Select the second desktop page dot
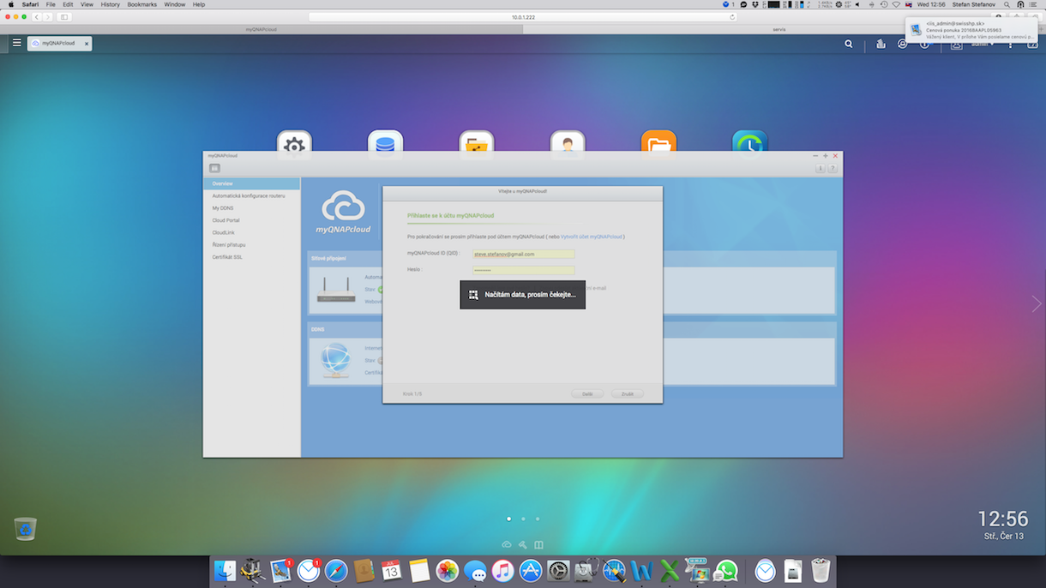 tap(523, 519)
